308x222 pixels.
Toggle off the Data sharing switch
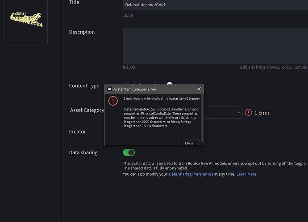click(x=129, y=152)
